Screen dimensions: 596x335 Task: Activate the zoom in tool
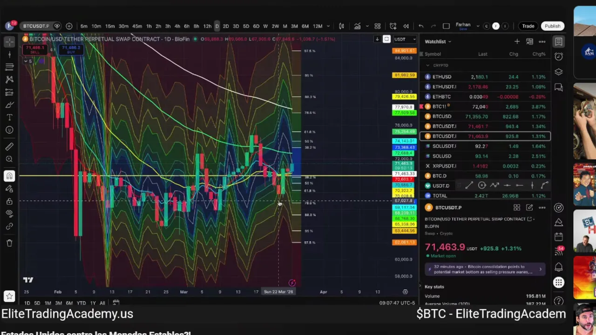(x=9, y=160)
